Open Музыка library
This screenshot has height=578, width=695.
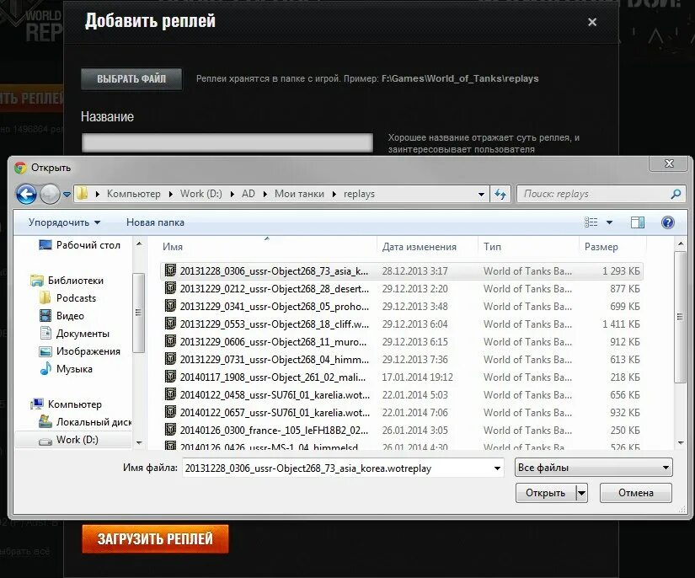point(66,369)
